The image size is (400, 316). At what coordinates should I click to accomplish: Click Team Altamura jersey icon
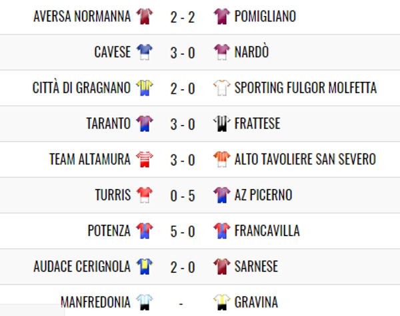[145, 160]
